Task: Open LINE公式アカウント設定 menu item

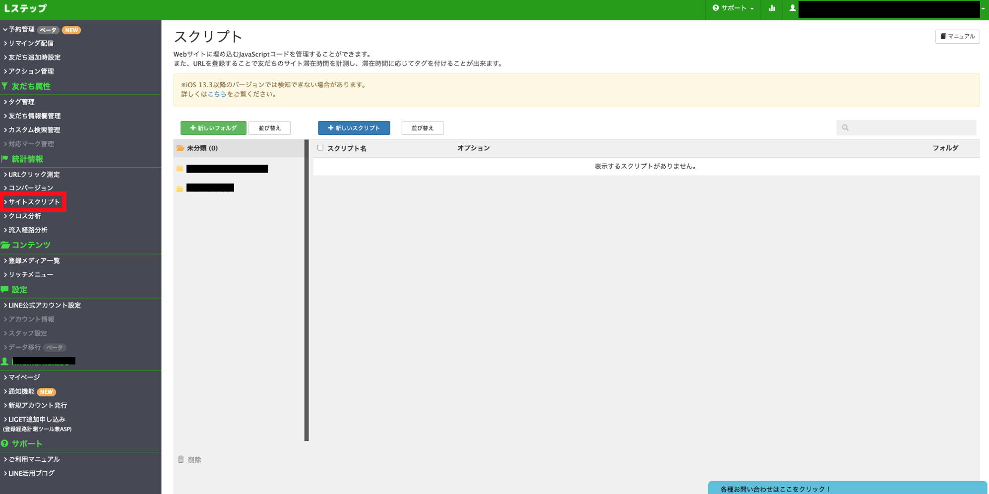Action: pyautogui.click(x=42, y=306)
